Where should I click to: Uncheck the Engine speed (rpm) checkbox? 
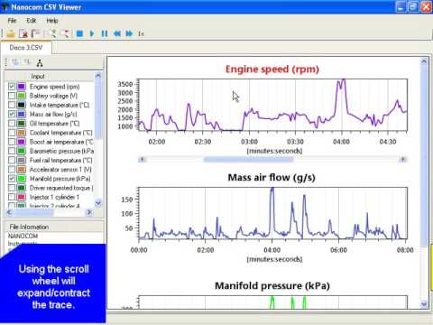tap(12, 87)
